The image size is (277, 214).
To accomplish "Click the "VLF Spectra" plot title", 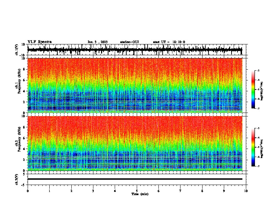I will [40, 42].
